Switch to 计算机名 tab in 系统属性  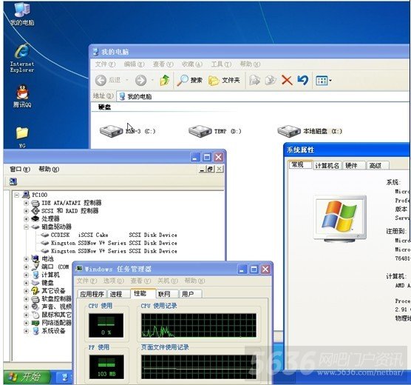pos(327,165)
